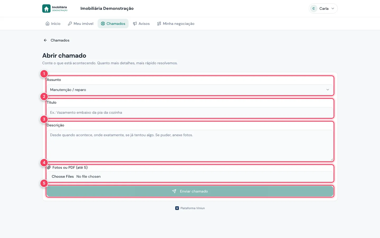Expand the Assunto dropdown
This screenshot has width=380, height=238.
(190, 90)
